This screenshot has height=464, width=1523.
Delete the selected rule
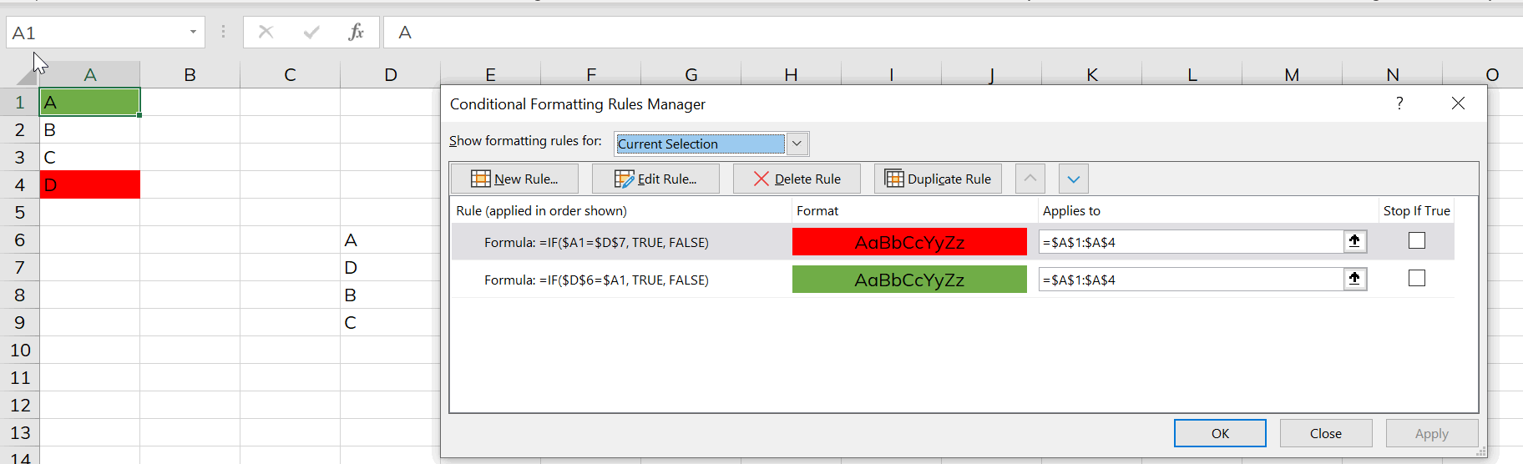(x=797, y=179)
